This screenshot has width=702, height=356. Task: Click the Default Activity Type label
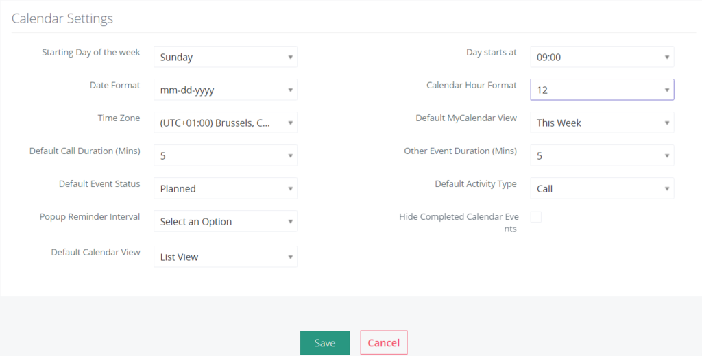coord(476,183)
